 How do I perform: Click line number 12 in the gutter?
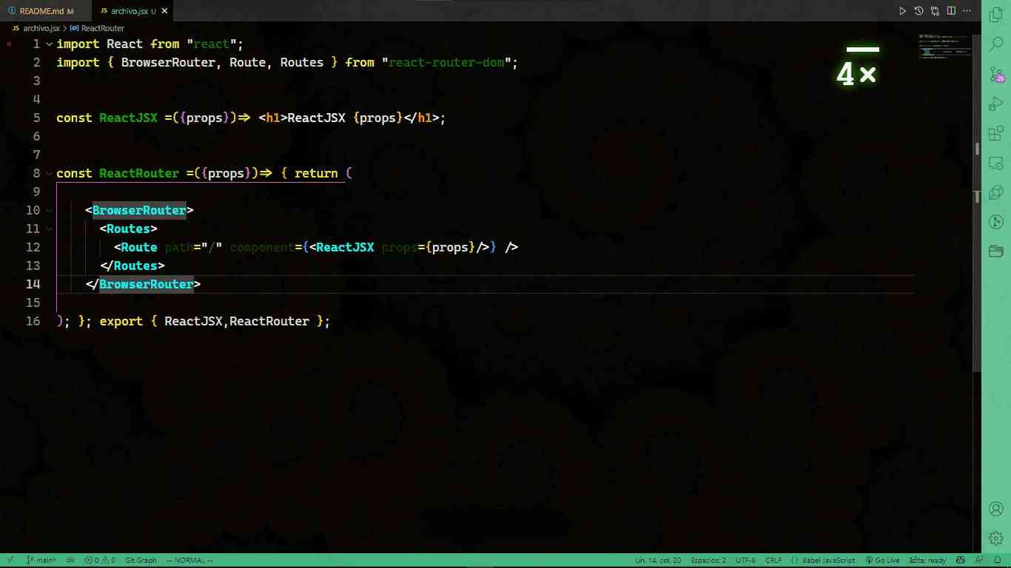[x=33, y=248]
